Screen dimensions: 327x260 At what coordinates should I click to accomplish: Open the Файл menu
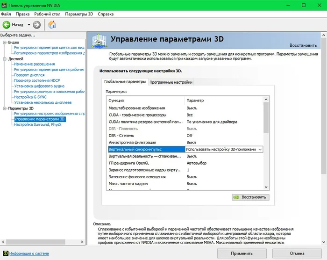click(6, 14)
